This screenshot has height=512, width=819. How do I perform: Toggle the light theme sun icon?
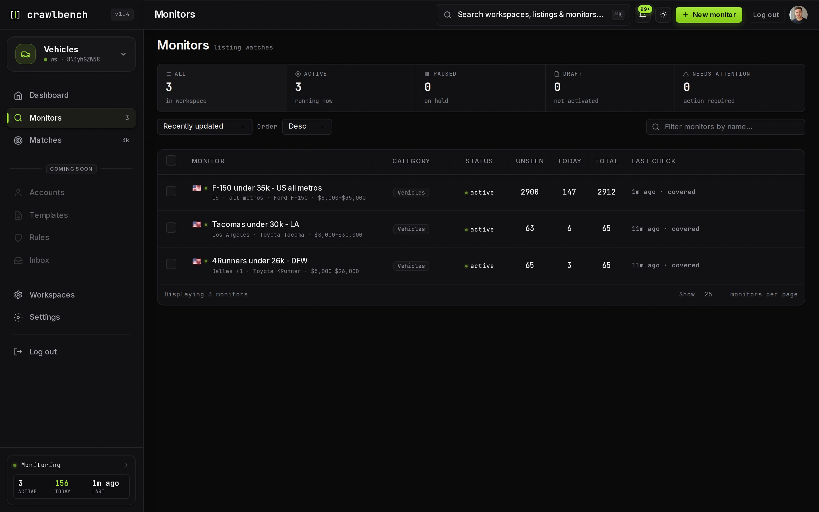[663, 15]
